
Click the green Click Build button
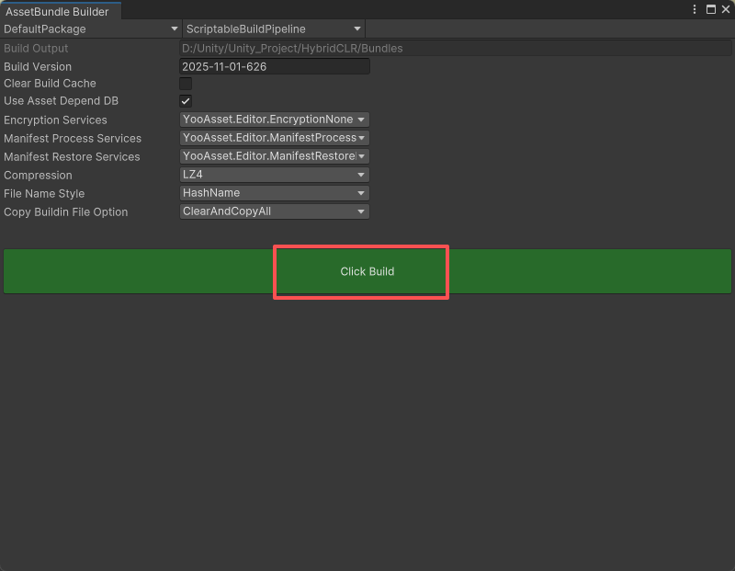click(367, 271)
